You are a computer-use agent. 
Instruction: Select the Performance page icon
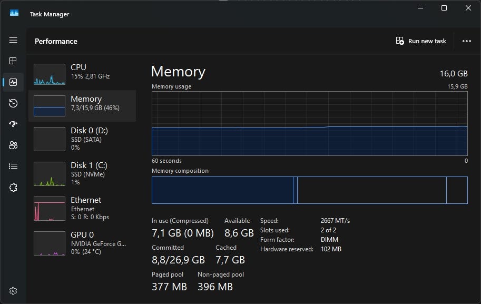pyautogui.click(x=13, y=82)
